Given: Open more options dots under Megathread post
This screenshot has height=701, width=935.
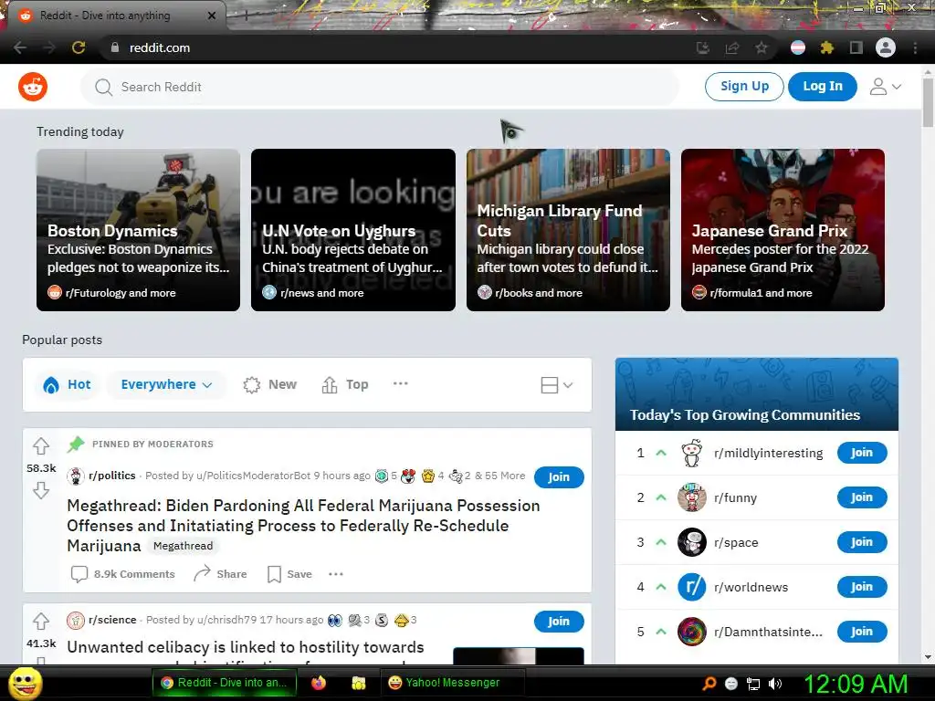Looking at the screenshot, I should click(336, 574).
